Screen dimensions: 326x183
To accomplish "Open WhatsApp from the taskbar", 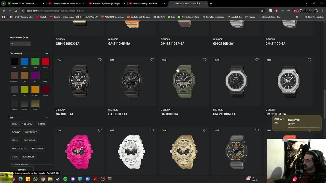I will (35, 179).
